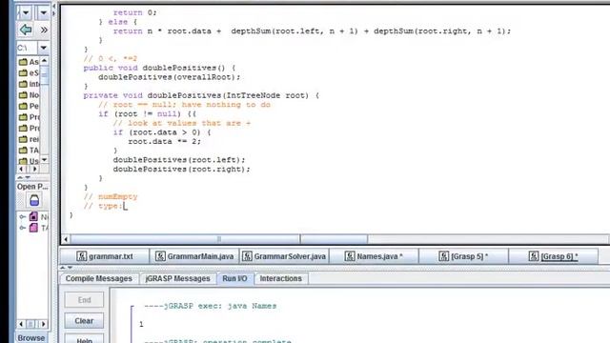
Task: Click 'doublePositives(overallRoot);' code line
Action: point(170,77)
